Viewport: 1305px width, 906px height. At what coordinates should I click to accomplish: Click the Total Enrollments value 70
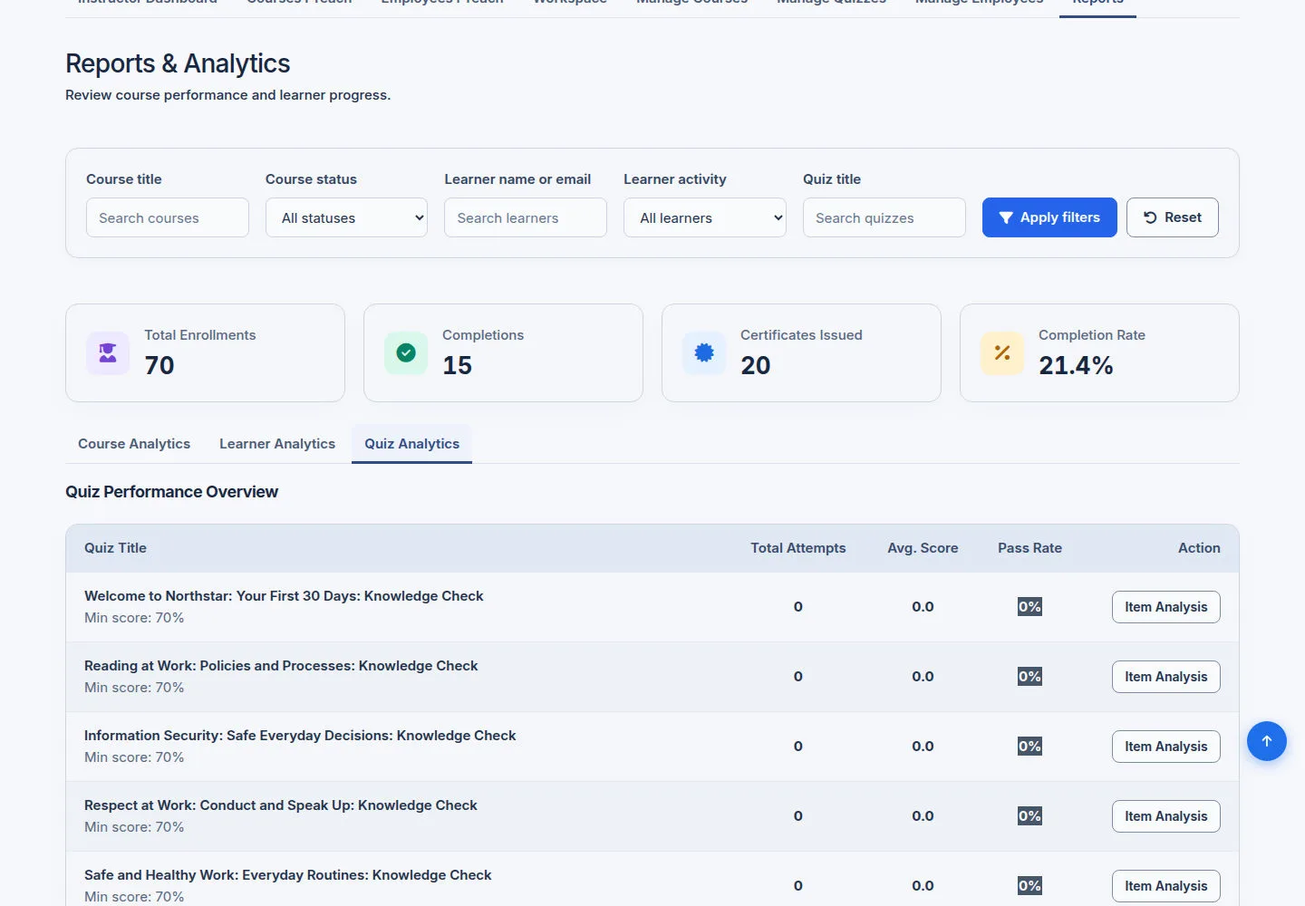tap(159, 365)
